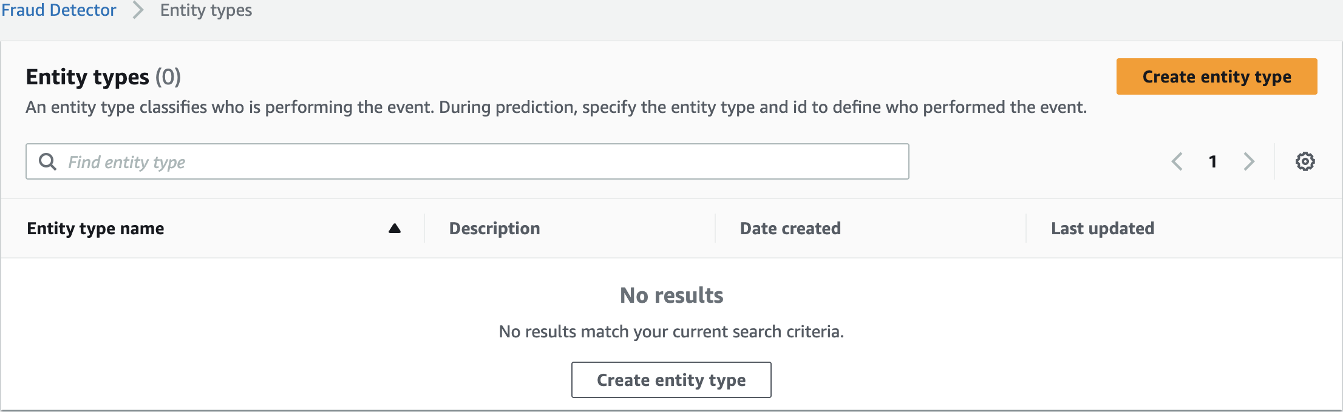This screenshot has width=1343, height=412.
Task: Click divider between Description and Date created
Action: click(x=715, y=228)
